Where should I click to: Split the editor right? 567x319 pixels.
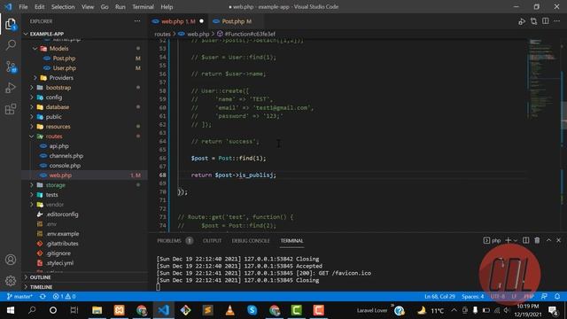coord(546,21)
